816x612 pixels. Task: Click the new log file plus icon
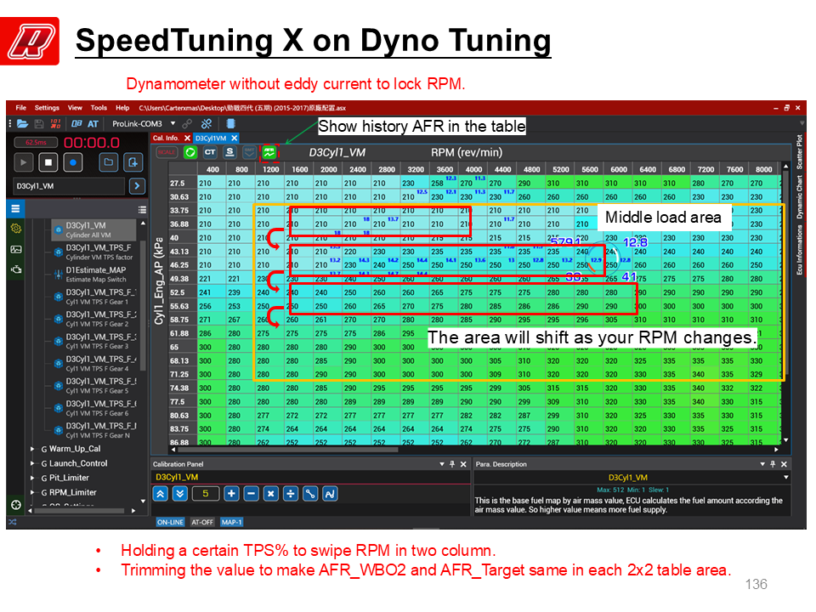point(133,162)
